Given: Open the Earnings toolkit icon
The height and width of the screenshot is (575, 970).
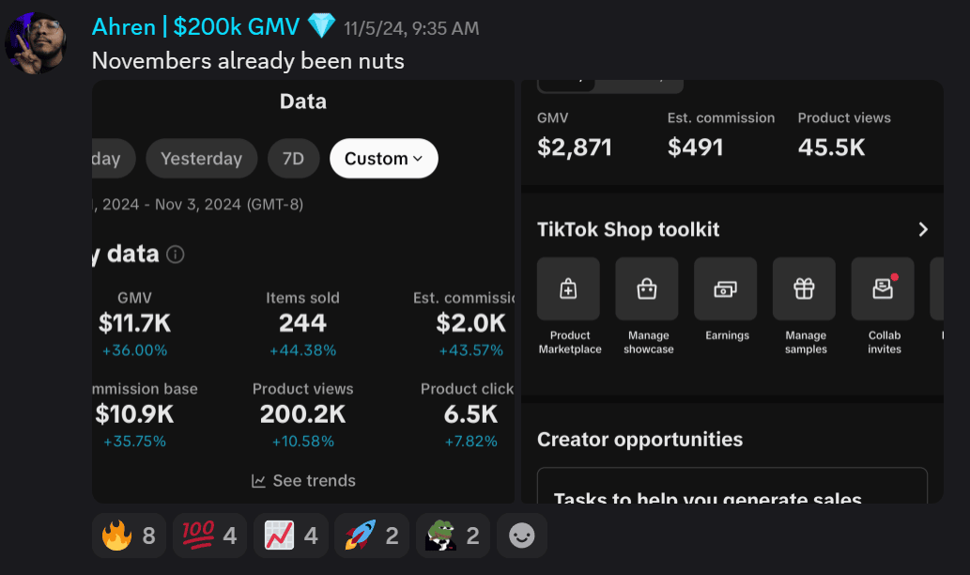Looking at the screenshot, I should [x=725, y=289].
